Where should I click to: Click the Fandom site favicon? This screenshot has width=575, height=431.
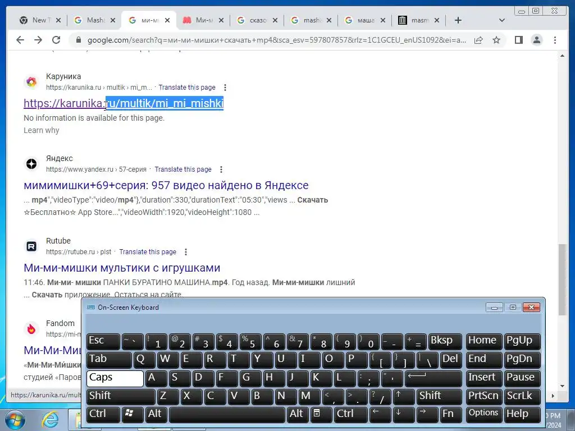(x=31, y=329)
